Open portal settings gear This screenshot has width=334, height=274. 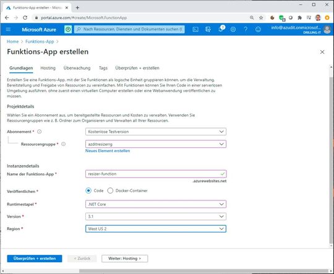[x=233, y=30]
